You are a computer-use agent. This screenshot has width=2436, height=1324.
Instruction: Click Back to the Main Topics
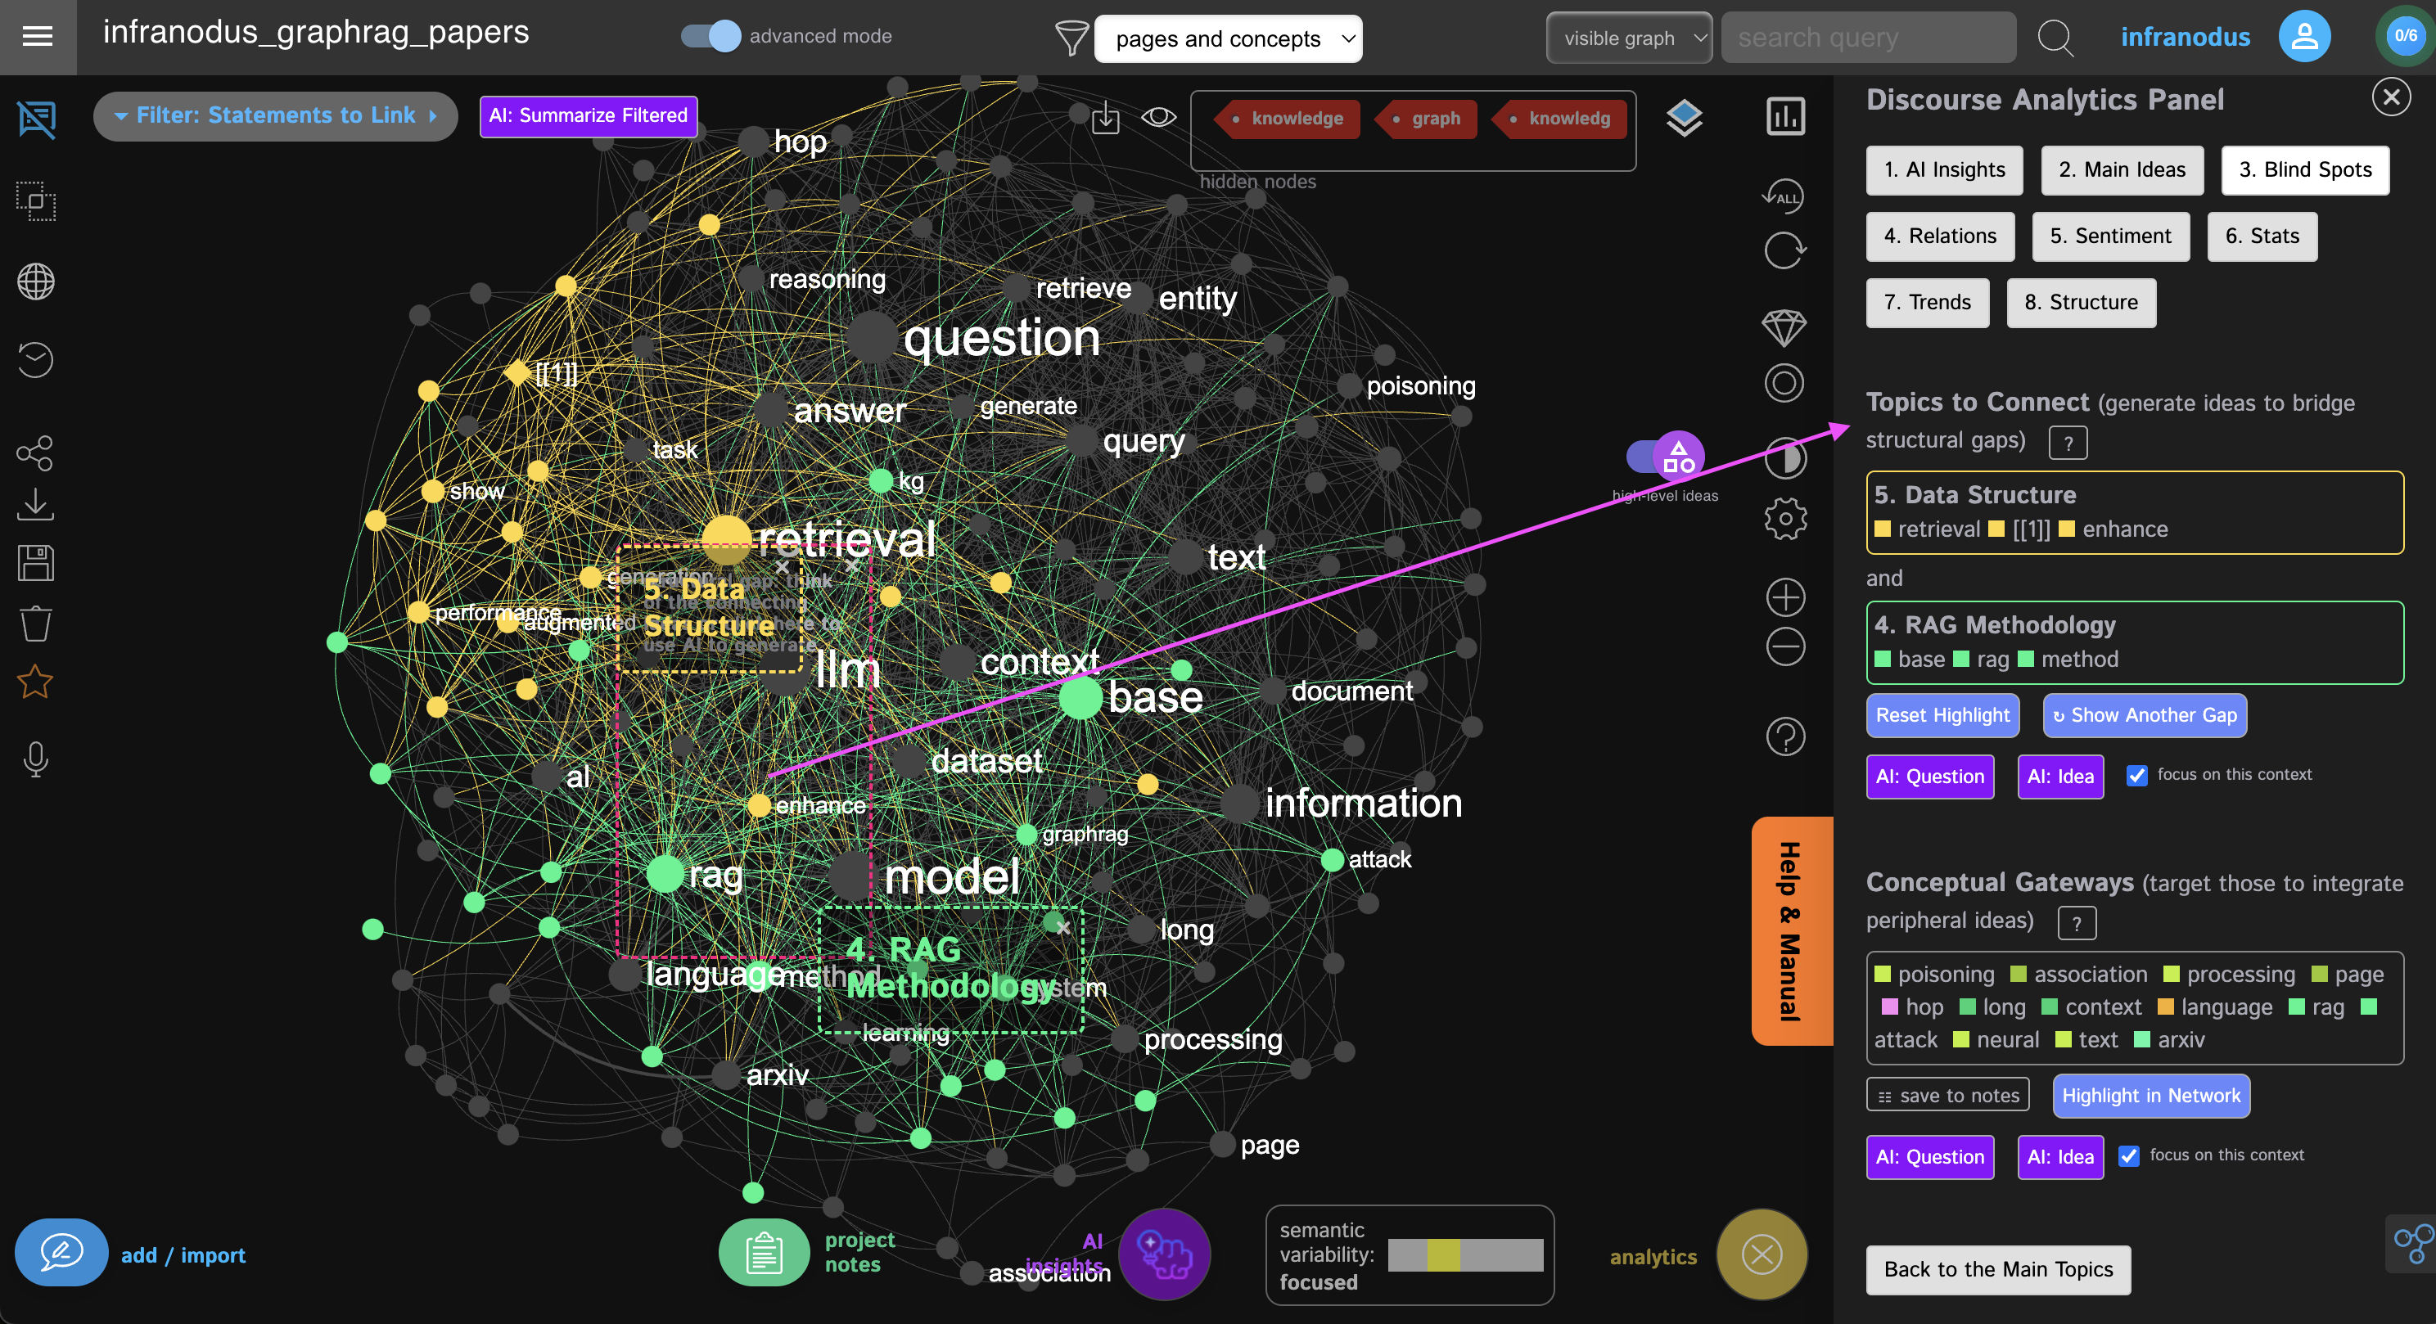[x=1997, y=1269]
